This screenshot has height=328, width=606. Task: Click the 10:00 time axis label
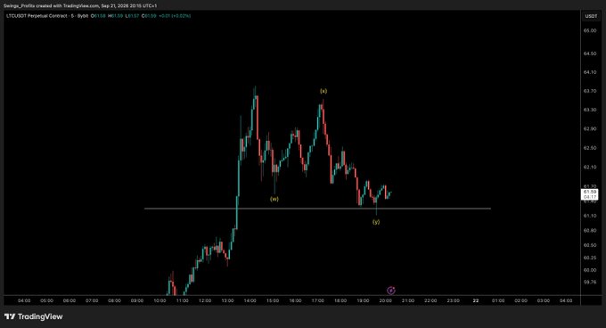click(x=160, y=300)
